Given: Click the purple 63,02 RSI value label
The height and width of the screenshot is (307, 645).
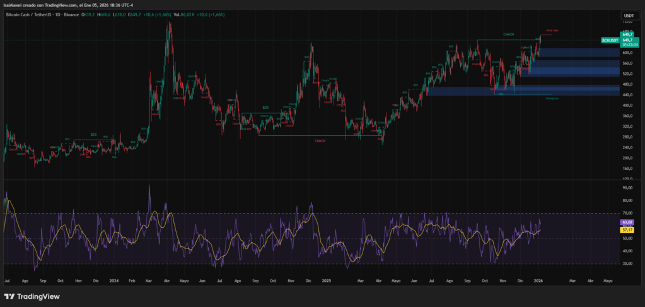Looking at the screenshot, I should click(627, 222).
